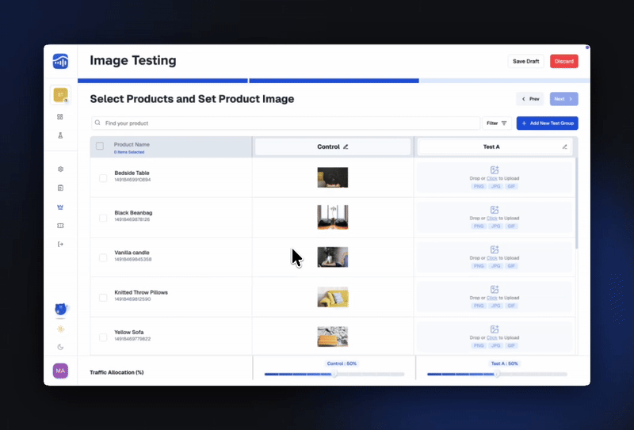This screenshot has width=634, height=430.
Task: Click upload image icon for Bedside Table
Action: point(495,170)
